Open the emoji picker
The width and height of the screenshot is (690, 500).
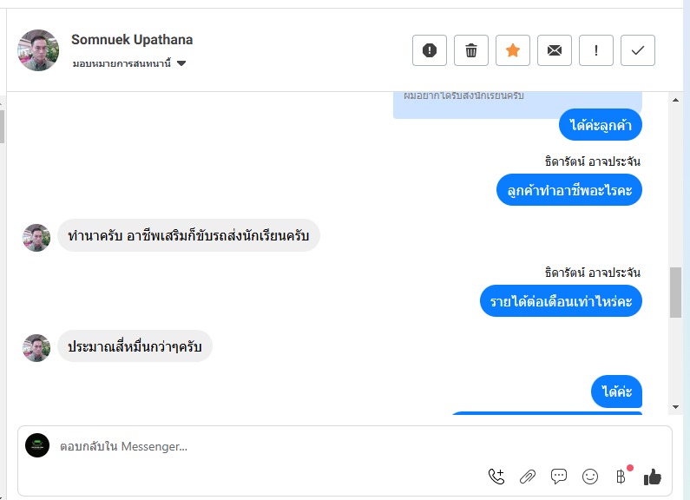(590, 476)
